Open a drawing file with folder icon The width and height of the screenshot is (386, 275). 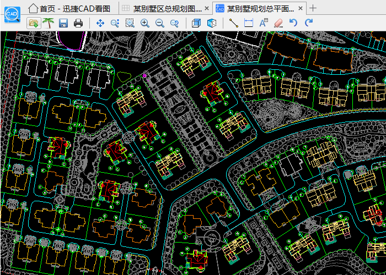(34, 23)
